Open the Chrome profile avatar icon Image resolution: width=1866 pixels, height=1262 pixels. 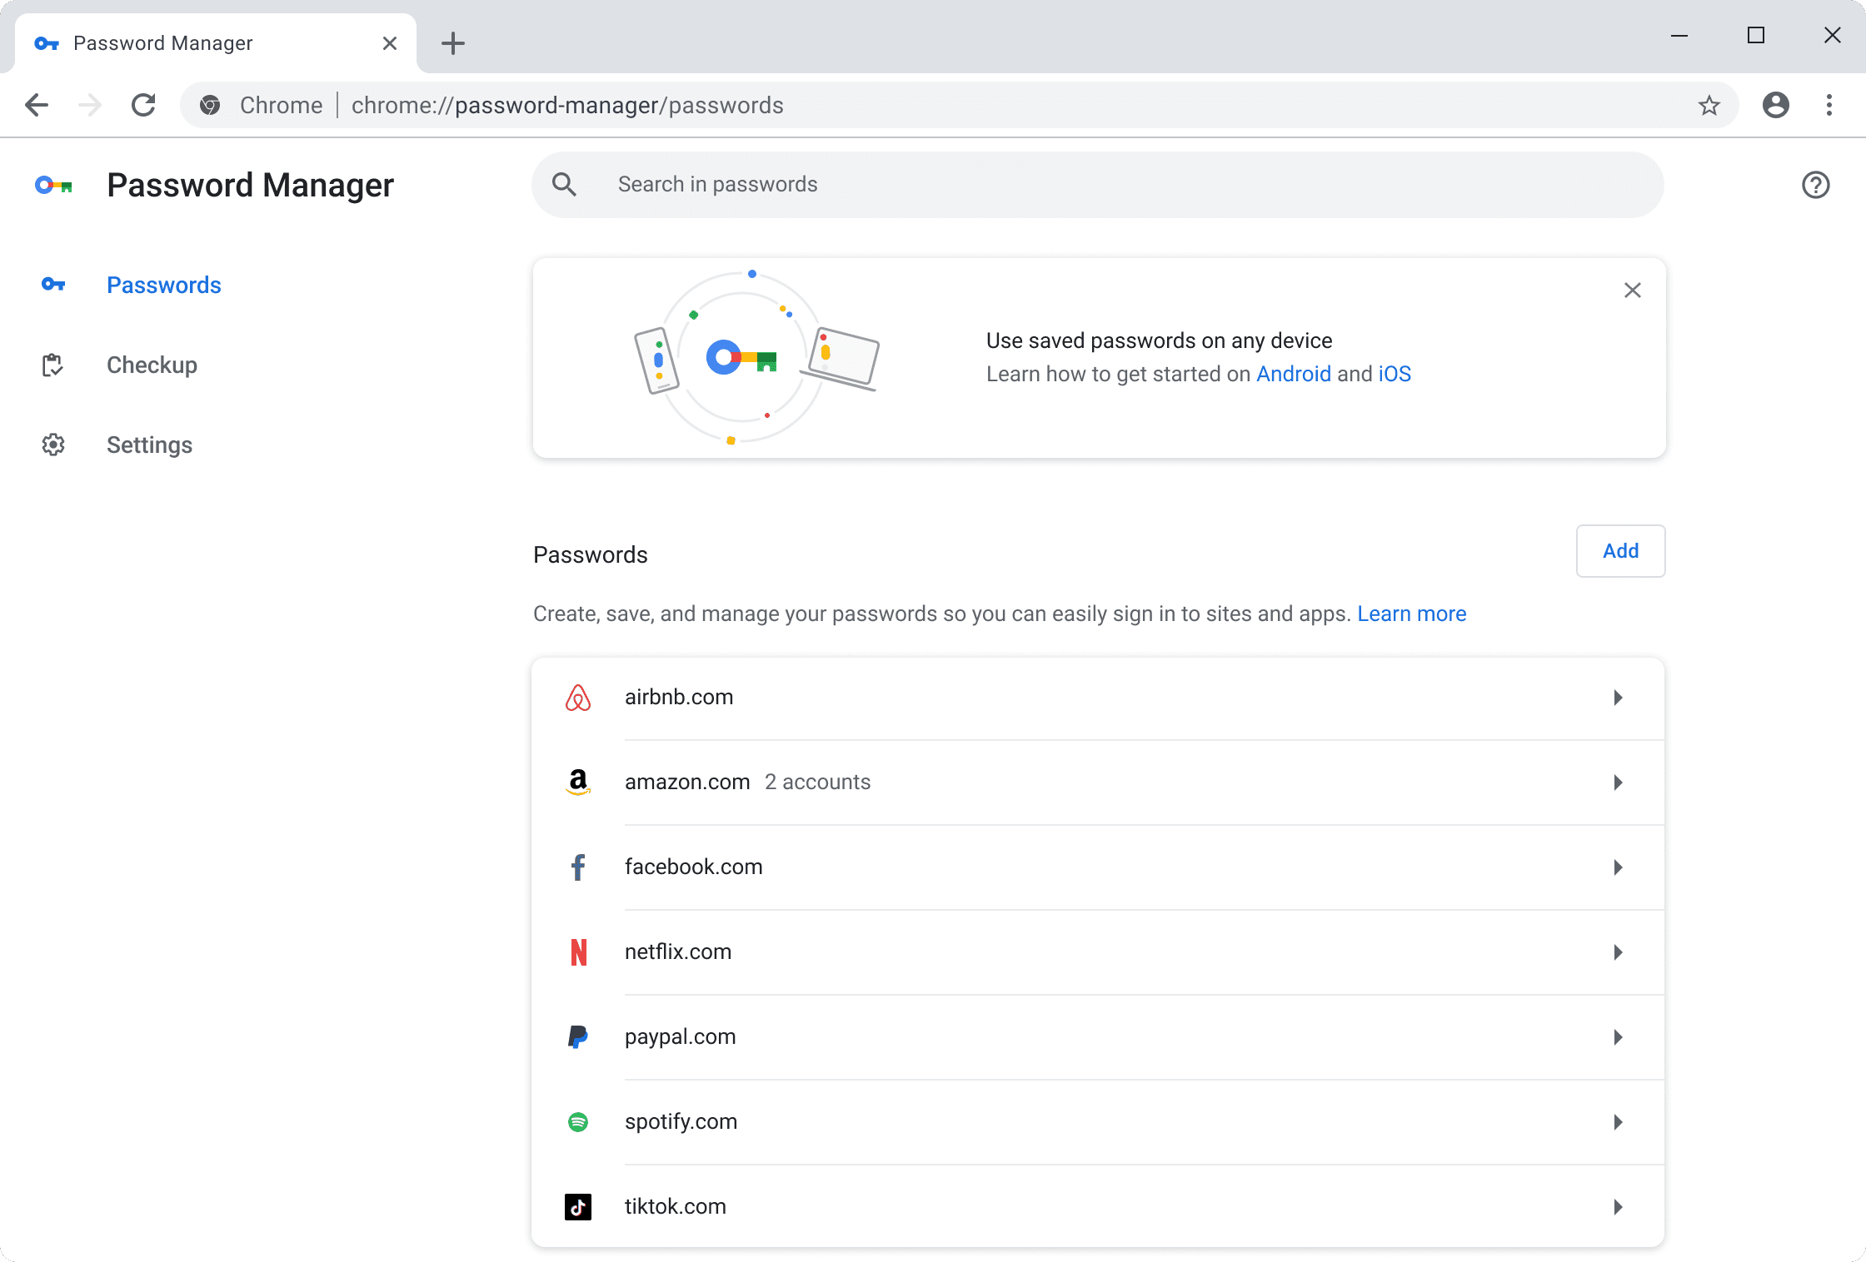point(1775,106)
